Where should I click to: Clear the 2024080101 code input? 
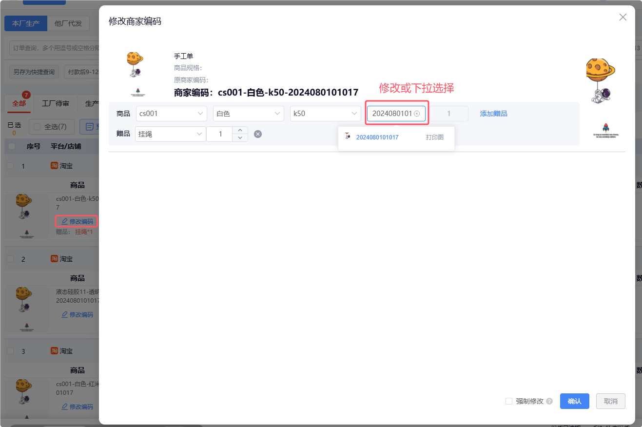tap(417, 114)
